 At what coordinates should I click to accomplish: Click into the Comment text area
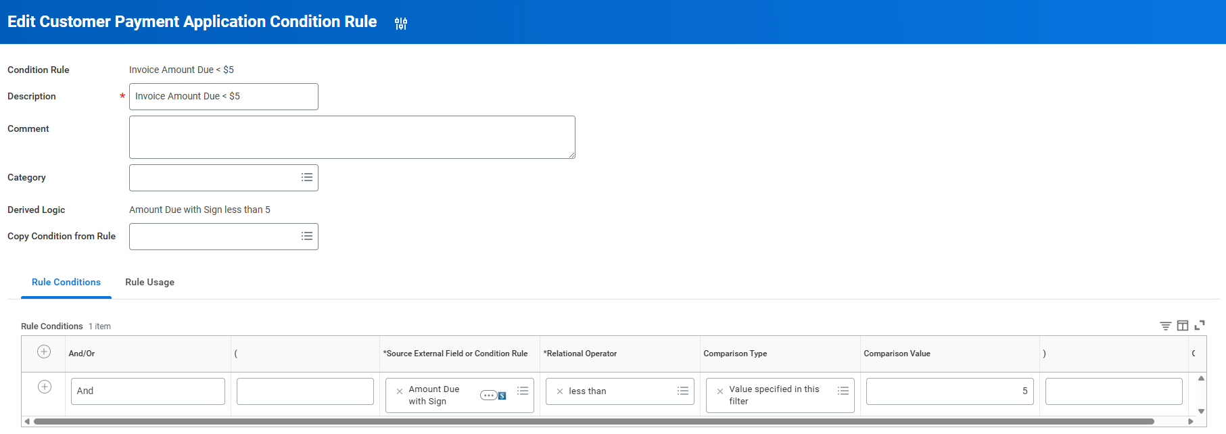[x=352, y=137]
